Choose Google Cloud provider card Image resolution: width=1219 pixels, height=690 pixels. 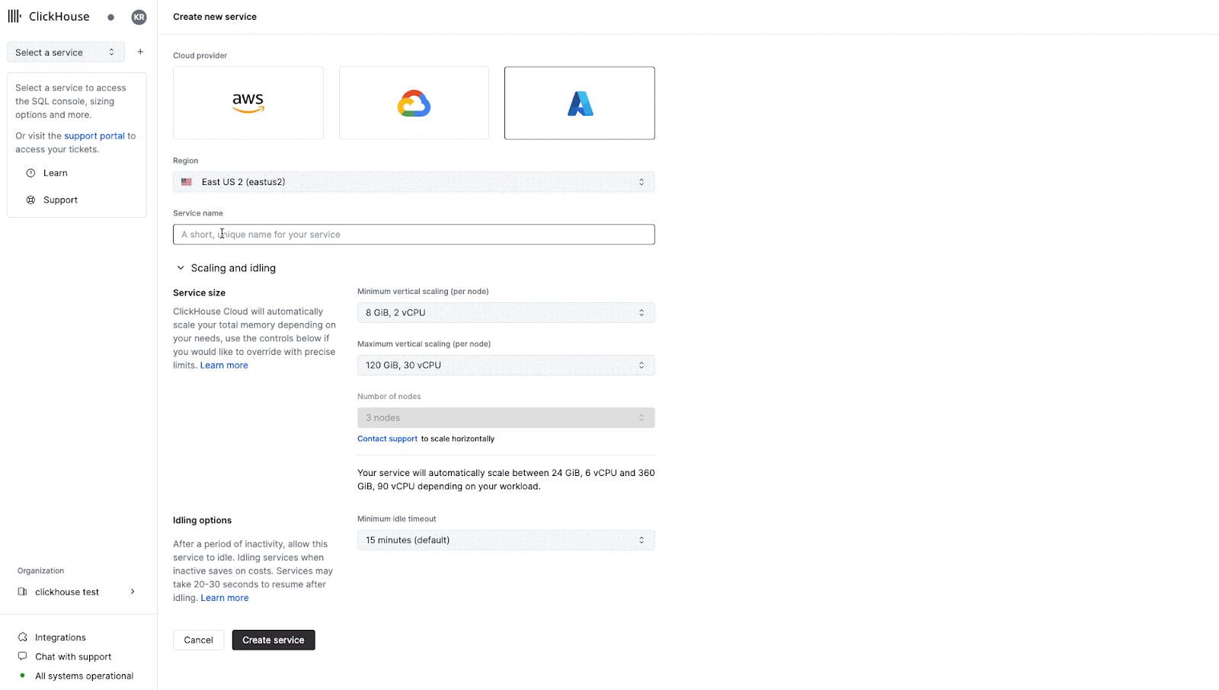414,103
